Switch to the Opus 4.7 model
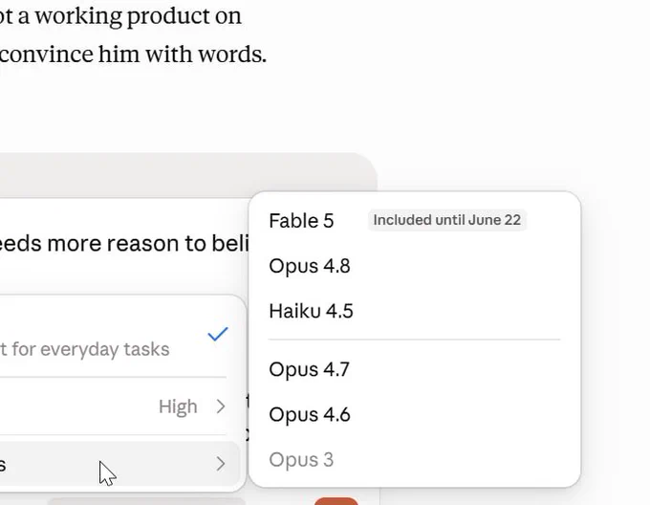 tap(310, 369)
